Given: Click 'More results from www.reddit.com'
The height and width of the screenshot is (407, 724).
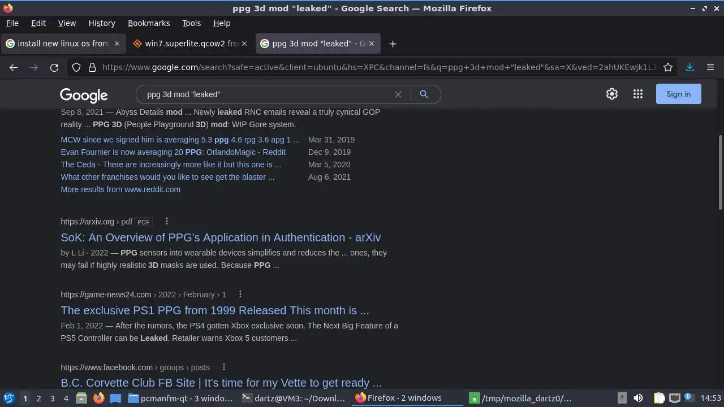Looking at the screenshot, I should [120, 189].
